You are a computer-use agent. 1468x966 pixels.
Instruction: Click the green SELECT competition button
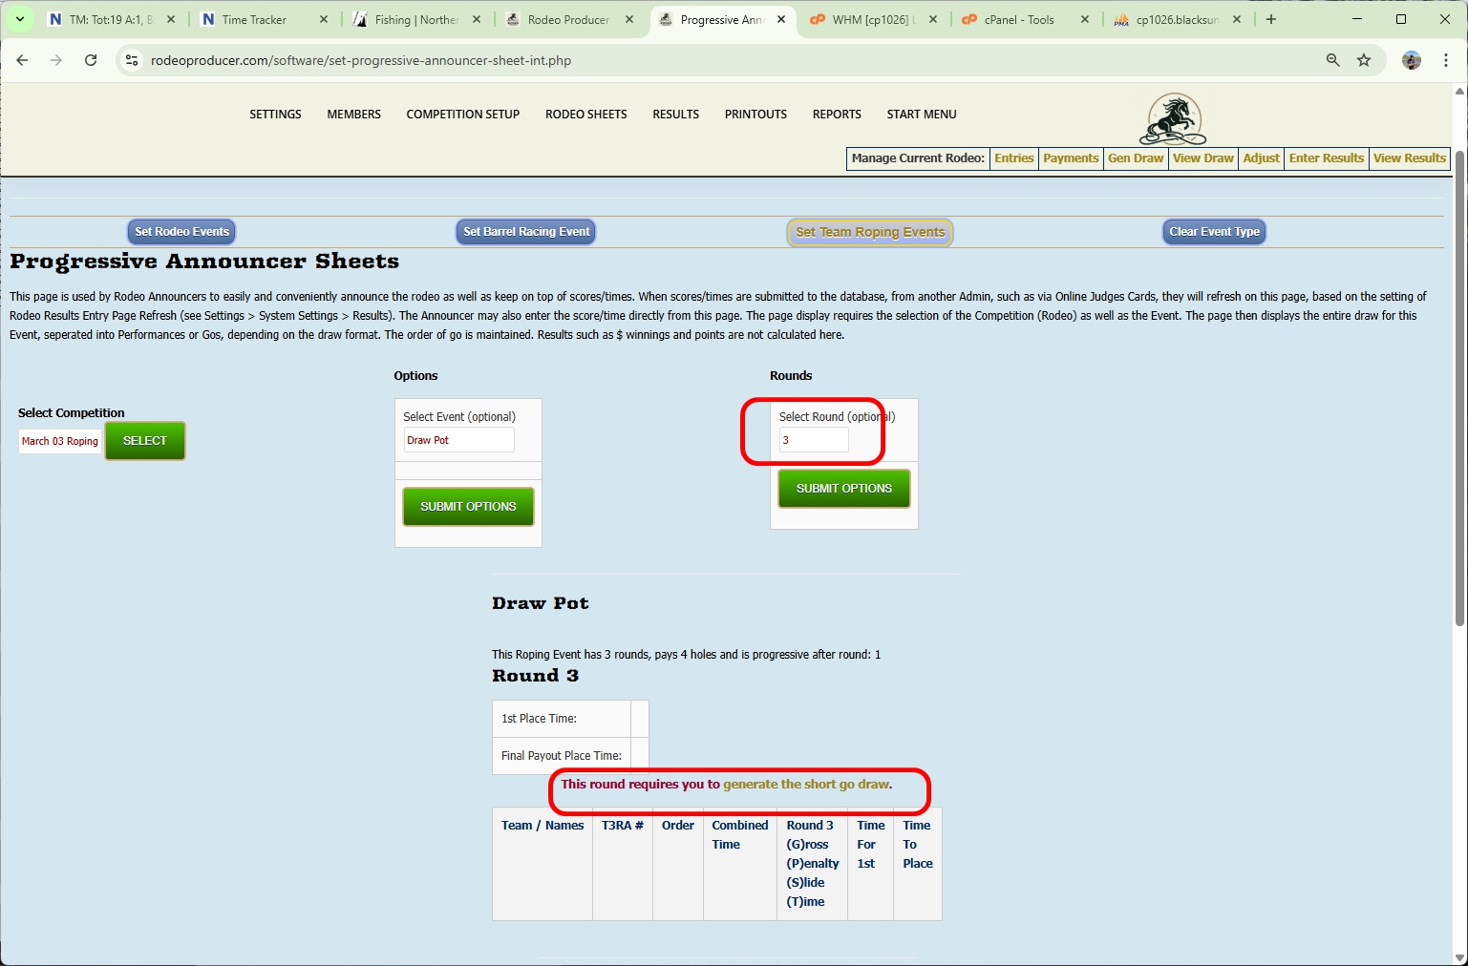pyautogui.click(x=145, y=441)
